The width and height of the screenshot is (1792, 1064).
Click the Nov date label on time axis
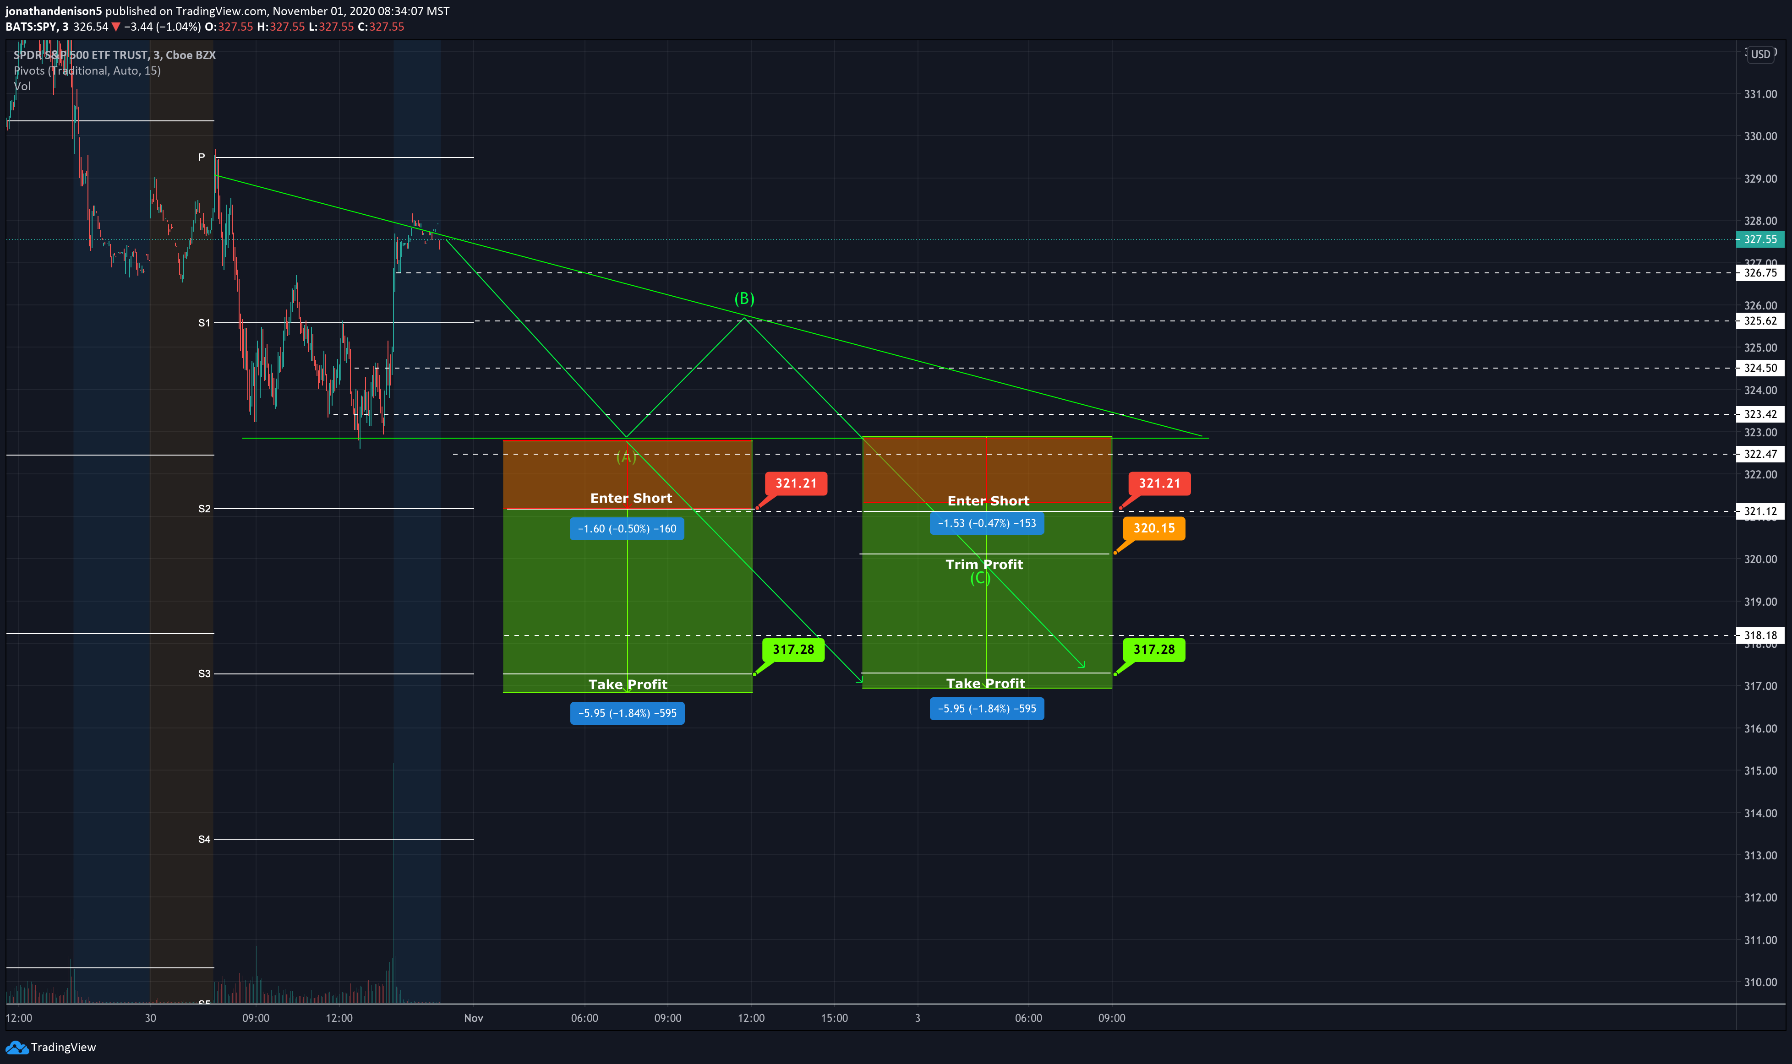click(x=474, y=1019)
